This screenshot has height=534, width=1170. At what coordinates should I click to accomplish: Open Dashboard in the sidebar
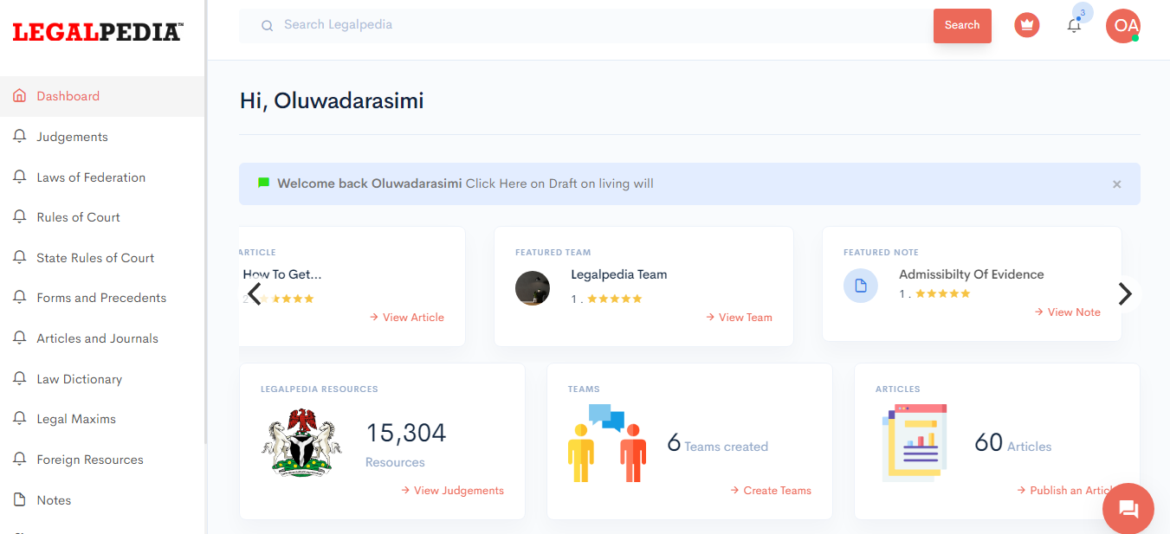102,96
